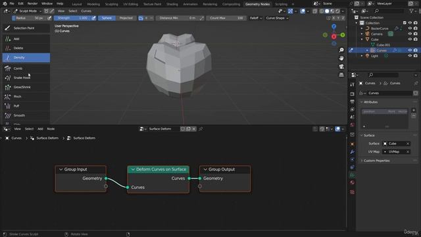Open the Object properties orange square tab

pyautogui.click(x=353, y=144)
